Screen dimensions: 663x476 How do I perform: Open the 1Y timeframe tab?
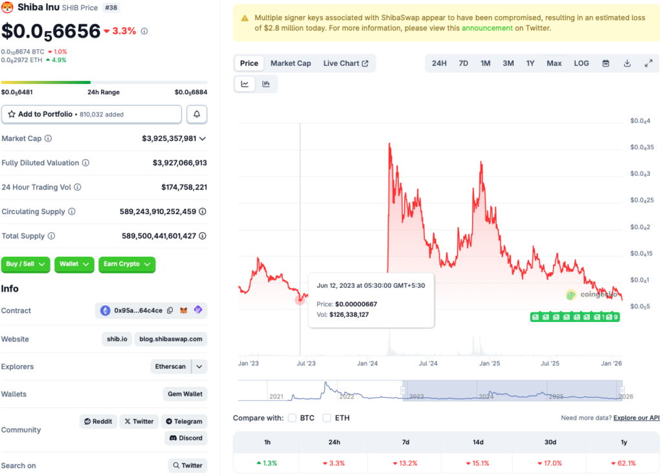(531, 63)
